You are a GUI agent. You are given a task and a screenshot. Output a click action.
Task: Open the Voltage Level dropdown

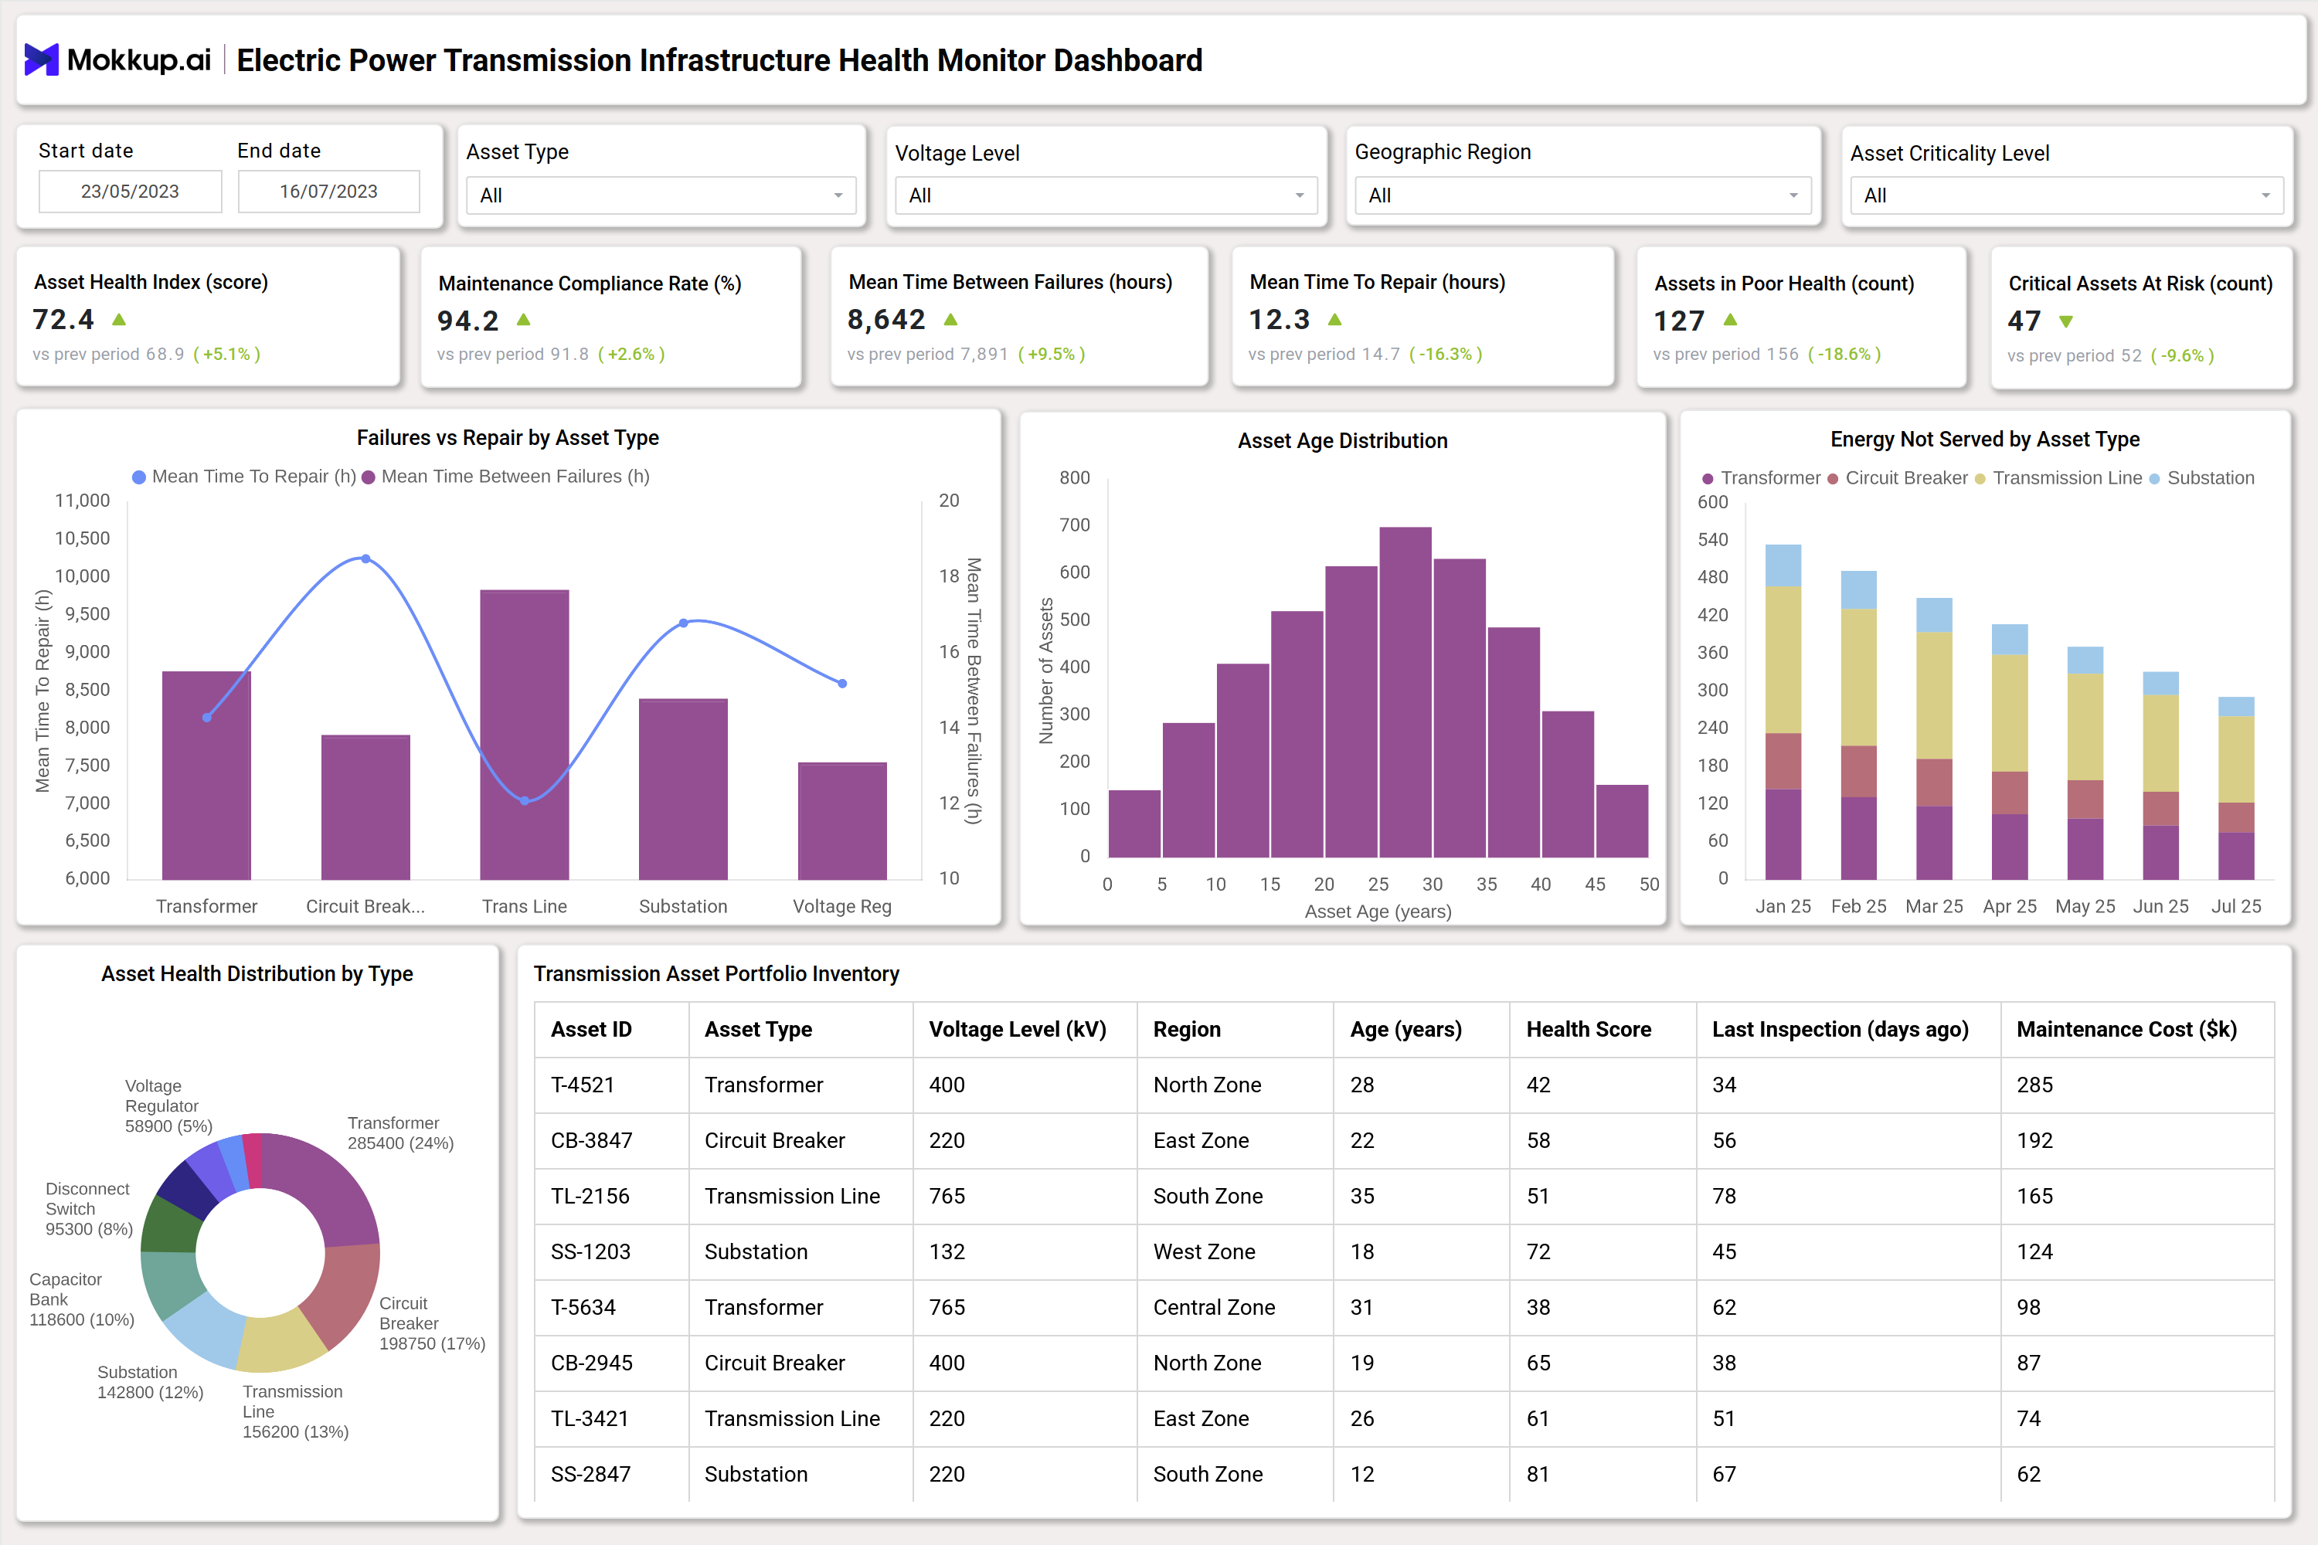pyautogui.click(x=1106, y=195)
